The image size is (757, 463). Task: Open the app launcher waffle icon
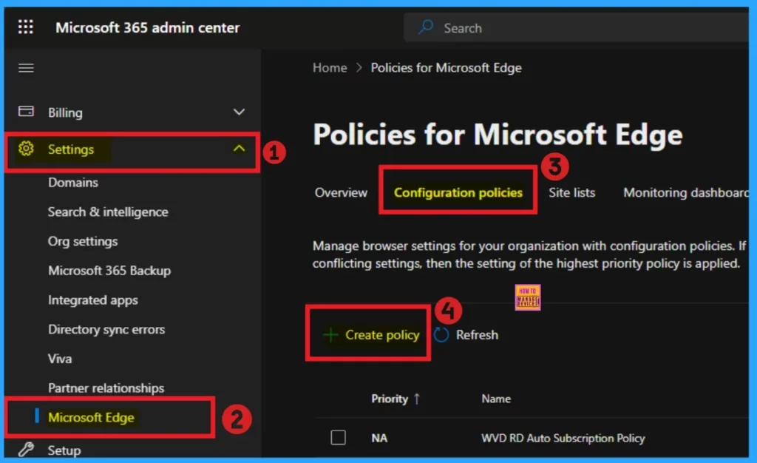tap(26, 27)
